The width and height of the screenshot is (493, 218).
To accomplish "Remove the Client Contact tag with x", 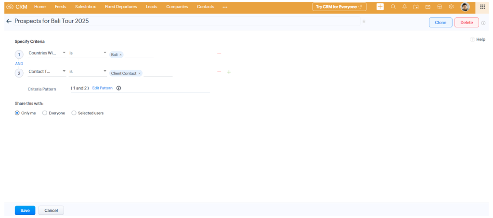I will point(139,74).
